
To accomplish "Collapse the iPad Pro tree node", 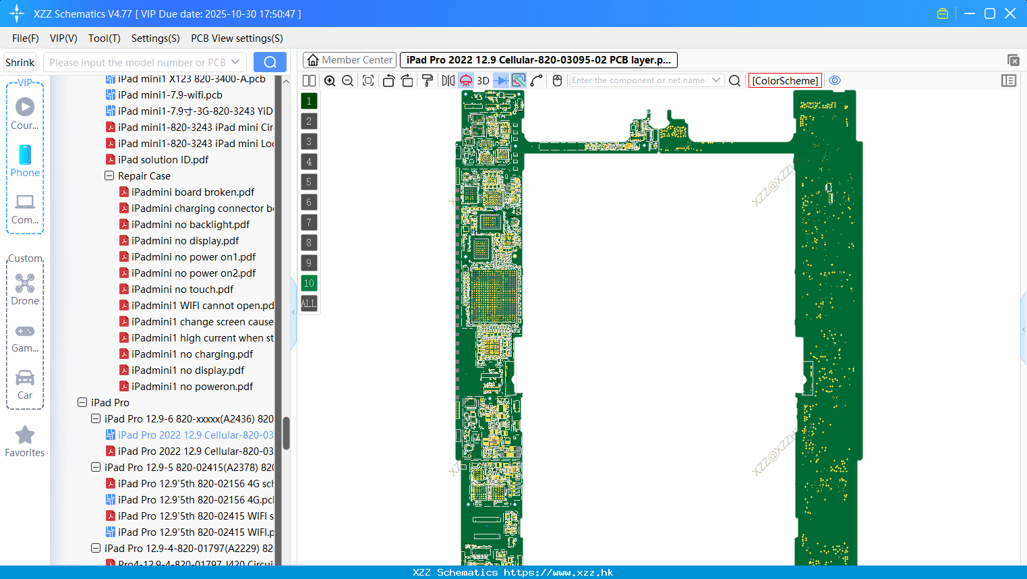I will pos(82,402).
